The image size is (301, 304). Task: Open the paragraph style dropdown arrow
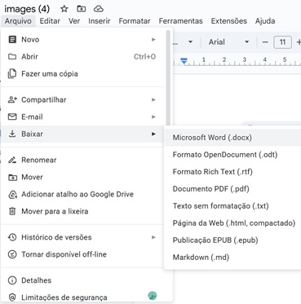(190, 42)
